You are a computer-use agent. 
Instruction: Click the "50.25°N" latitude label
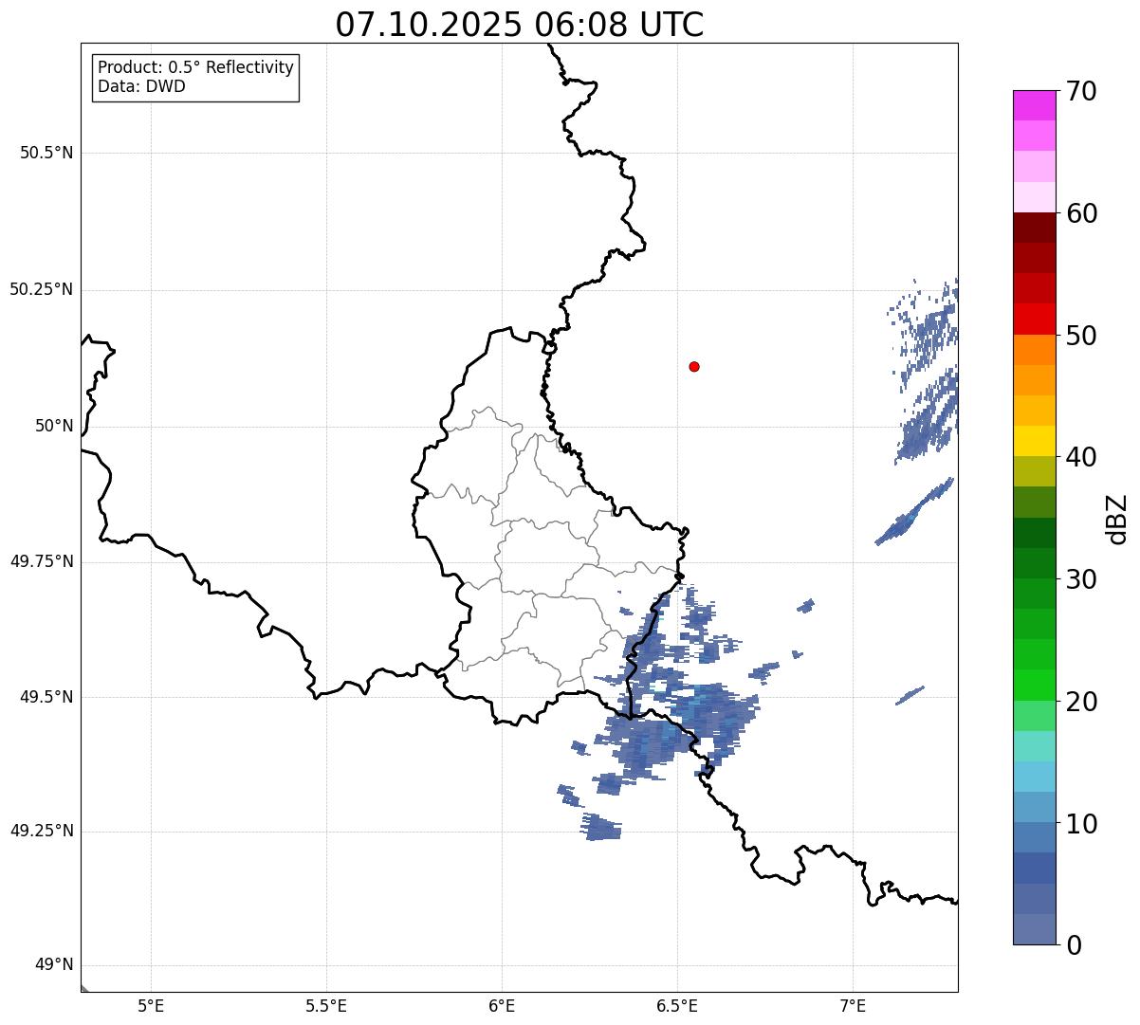tap(42, 289)
